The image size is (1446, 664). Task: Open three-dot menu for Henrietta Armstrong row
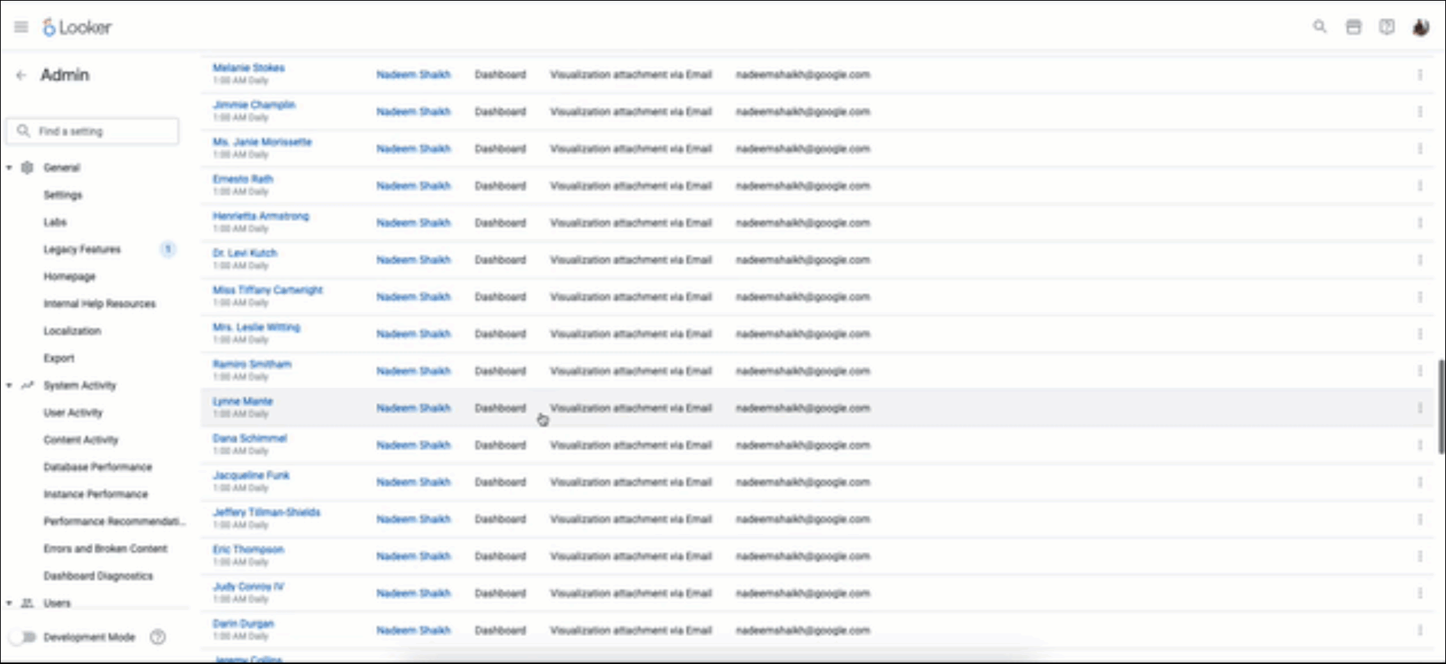(1420, 223)
